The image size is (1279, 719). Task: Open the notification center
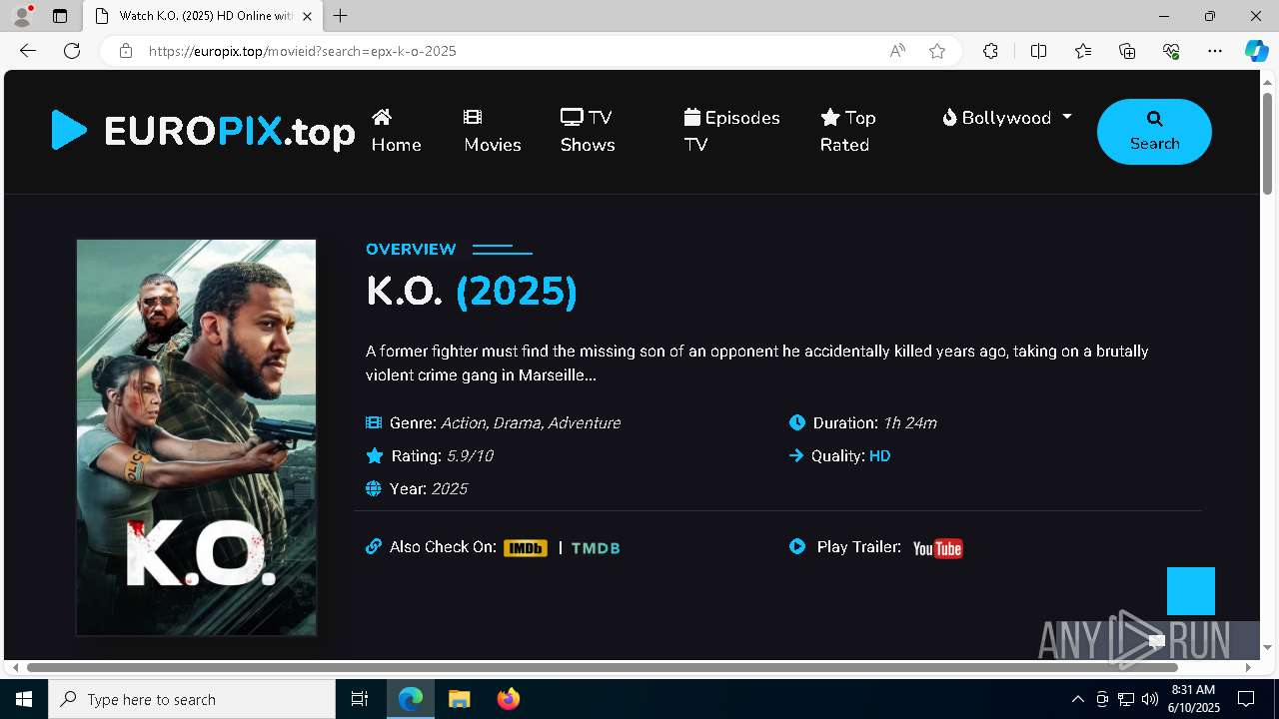[x=1246, y=699]
